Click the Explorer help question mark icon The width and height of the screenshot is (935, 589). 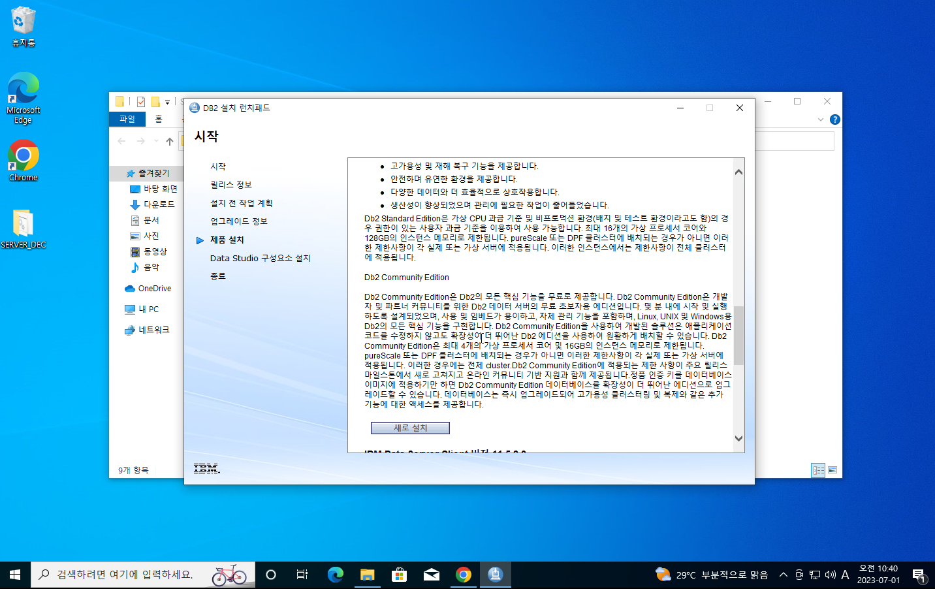click(x=834, y=119)
